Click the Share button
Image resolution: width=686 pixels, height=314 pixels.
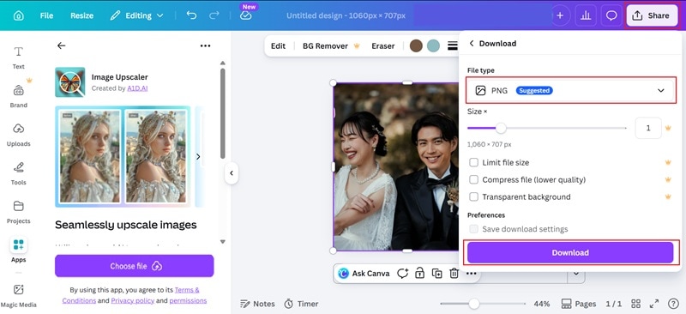(652, 15)
